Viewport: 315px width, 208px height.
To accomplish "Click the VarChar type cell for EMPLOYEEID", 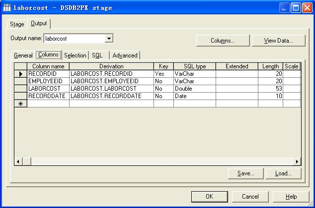I will click(195, 81).
